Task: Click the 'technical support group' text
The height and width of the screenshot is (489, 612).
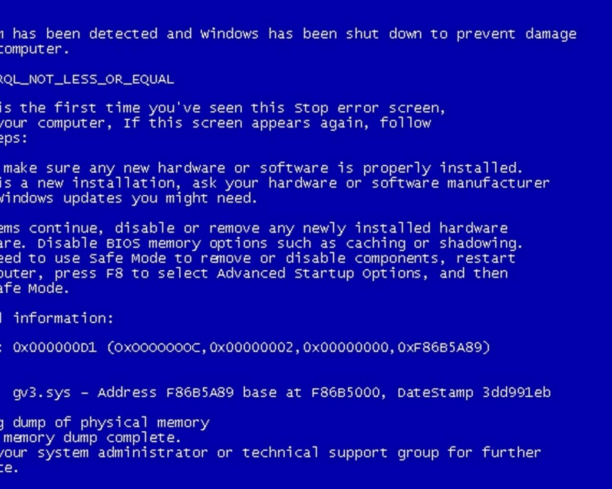Action: [x=340, y=453]
